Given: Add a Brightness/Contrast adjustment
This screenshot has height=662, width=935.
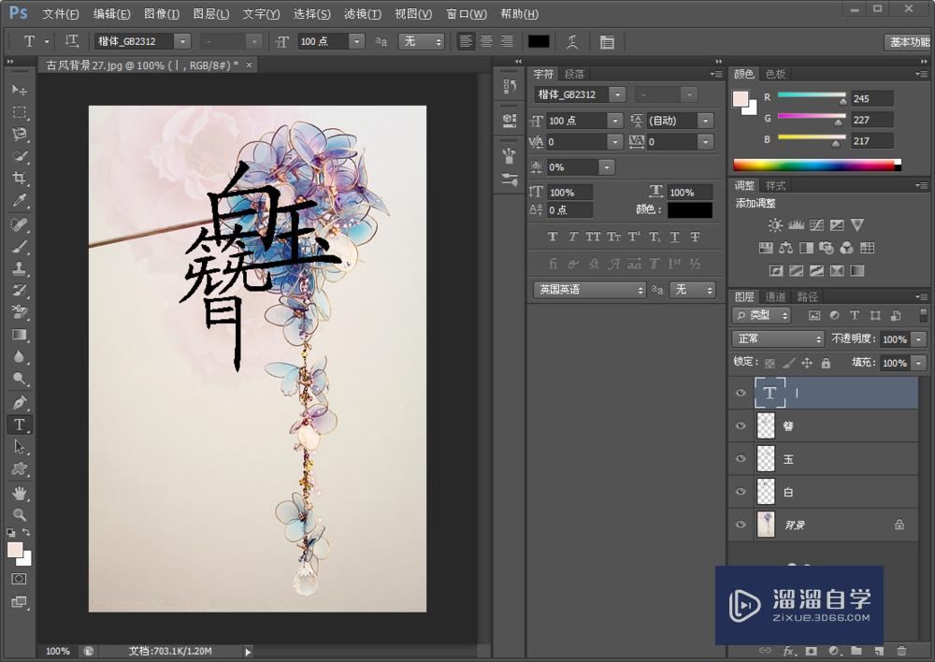Looking at the screenshot, I should tap(775, 224).
